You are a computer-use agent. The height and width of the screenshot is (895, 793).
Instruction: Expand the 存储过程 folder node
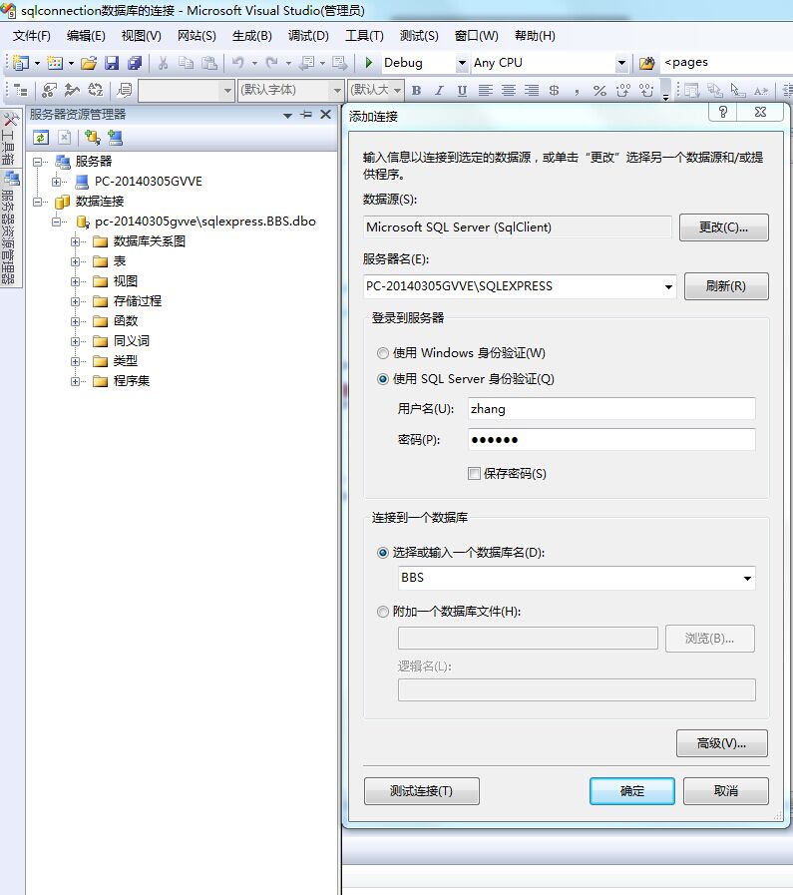(75, 301)
